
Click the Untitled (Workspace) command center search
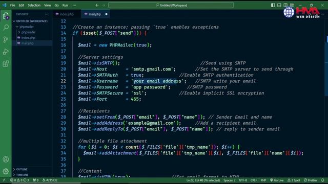[x=171, y=5]
